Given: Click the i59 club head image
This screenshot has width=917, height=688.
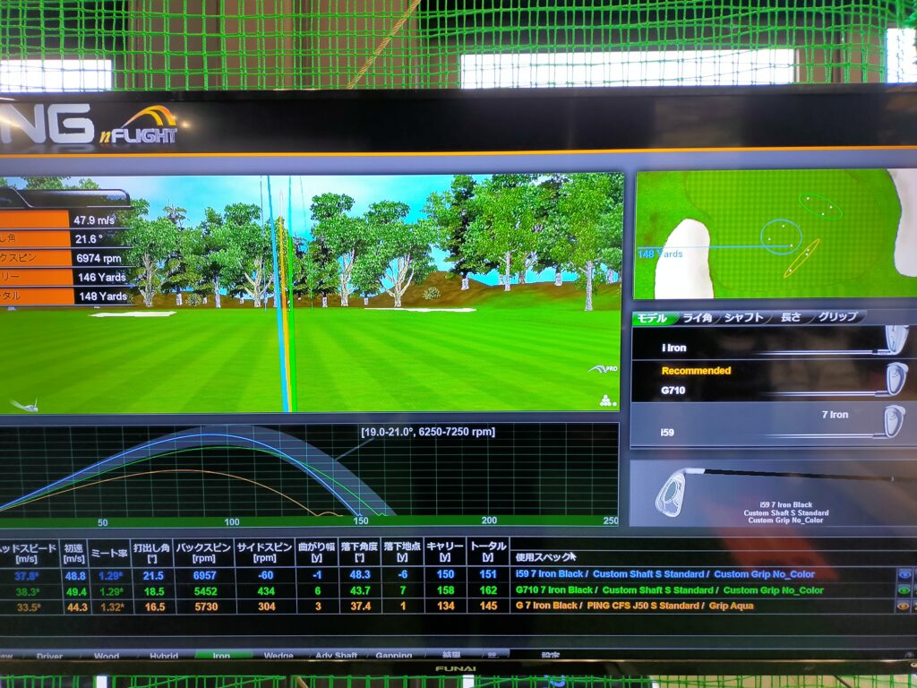Looking at the screenshot, I should [x=893, y=421].
